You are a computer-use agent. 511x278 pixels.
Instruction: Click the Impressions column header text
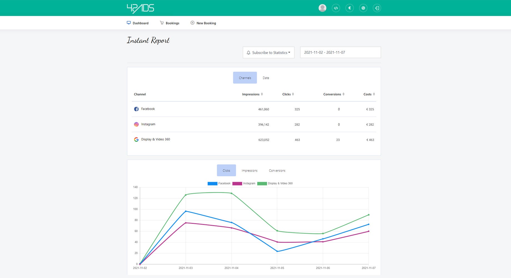[x=251, y=94]
